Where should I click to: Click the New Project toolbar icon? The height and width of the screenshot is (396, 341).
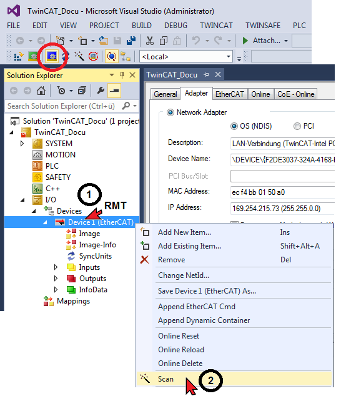point(60,41)
